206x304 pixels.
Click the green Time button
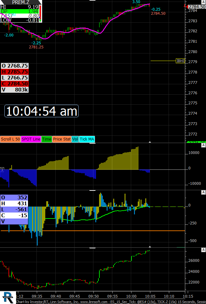click(47, 139)
